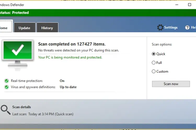Click the 'Scan completed on 127427 items.' heading
Viewport: 196px width, 130px height.
pos(72,44)
